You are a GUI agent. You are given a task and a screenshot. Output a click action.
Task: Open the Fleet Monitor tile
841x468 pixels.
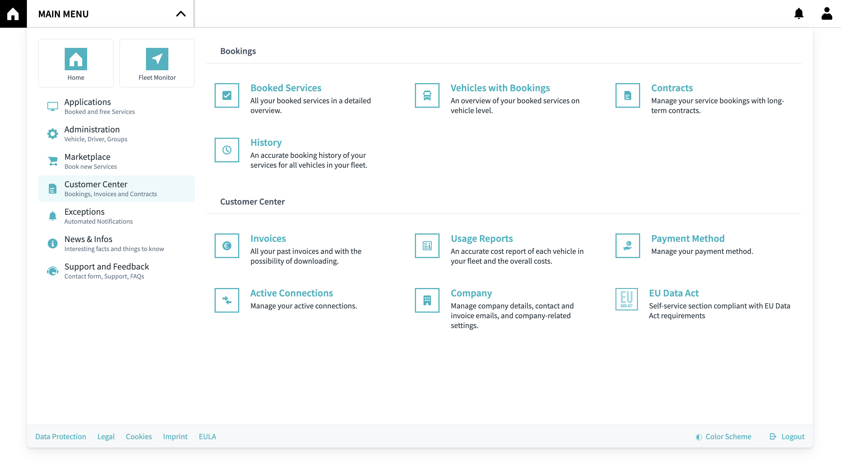coord(157,63)
